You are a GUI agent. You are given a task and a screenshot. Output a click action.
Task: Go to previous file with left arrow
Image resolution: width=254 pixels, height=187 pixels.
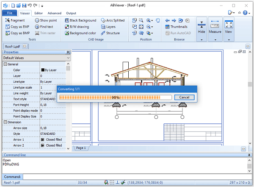pyautogui.click(x=167, y=20)
